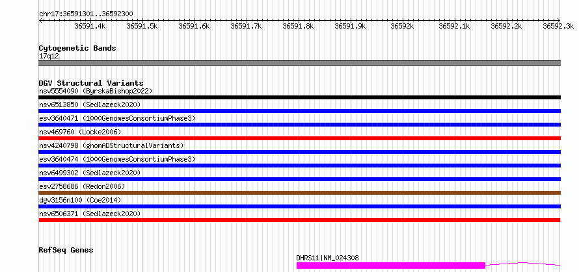Click the thin magenta DHRS11 intron line
The width and height of the screenshot is (579, 272).
tap(523, 264)
